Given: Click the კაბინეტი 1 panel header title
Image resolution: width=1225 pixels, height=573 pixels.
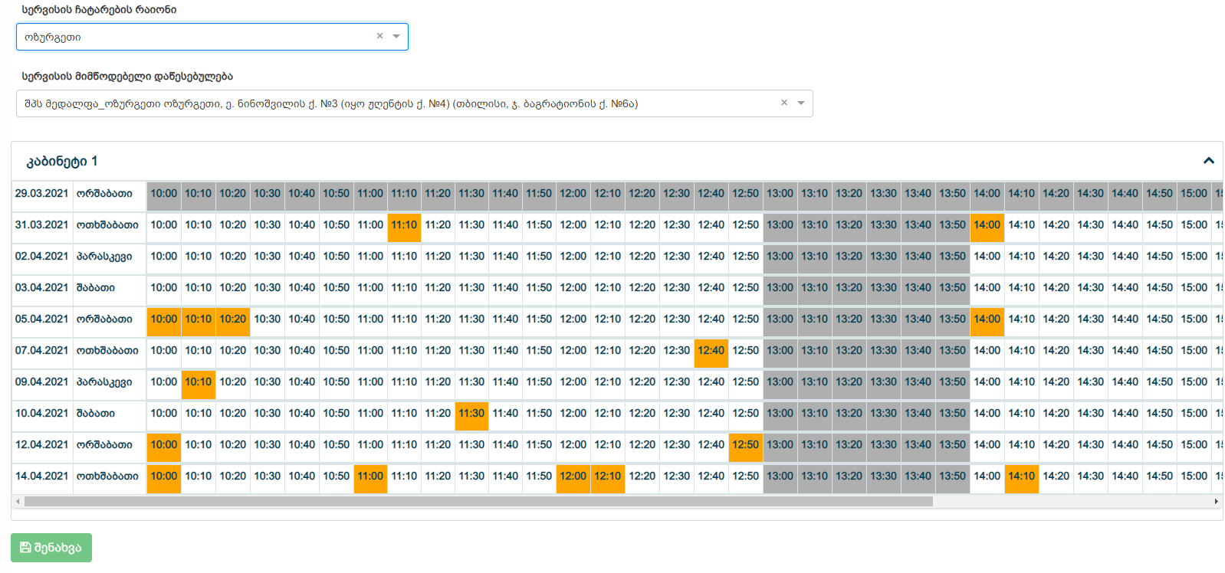Looking at the screenshot, I should [x=62, y=162].
